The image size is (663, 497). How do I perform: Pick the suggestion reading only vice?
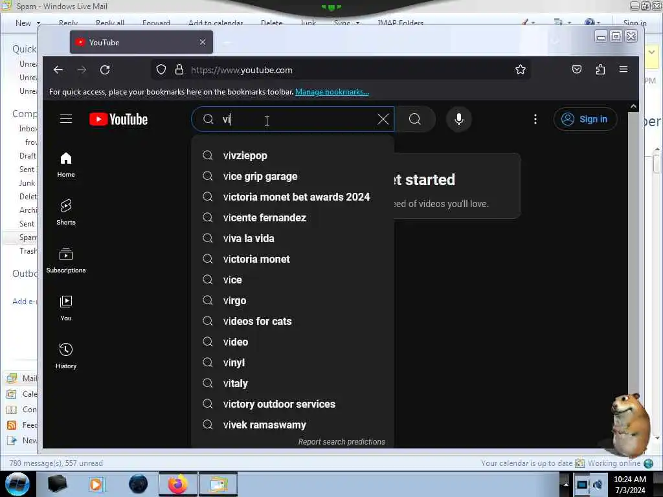293,280
